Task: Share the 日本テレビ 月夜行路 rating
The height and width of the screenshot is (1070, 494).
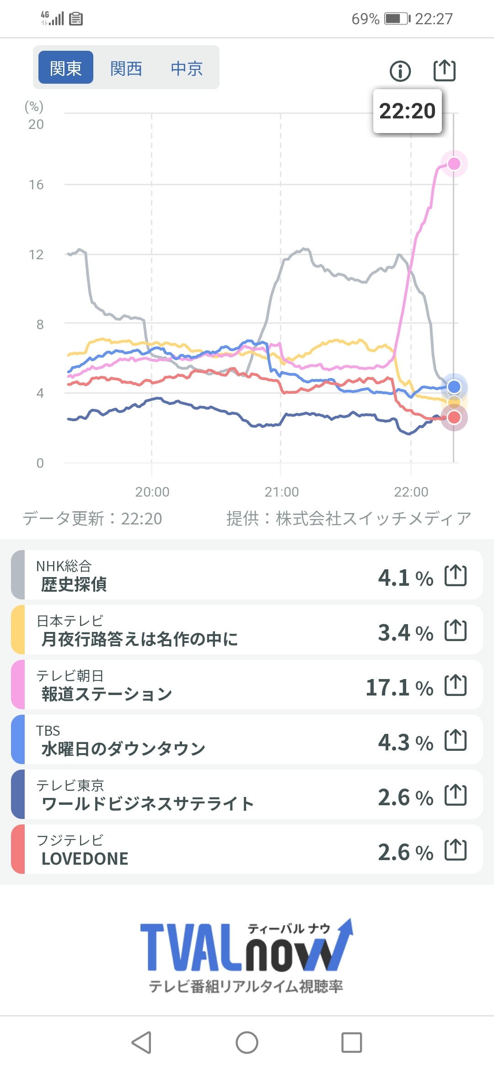Action: point(456,630)
